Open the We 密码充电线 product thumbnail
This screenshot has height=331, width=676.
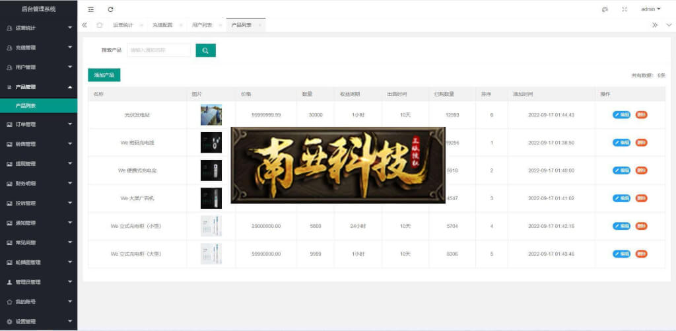211,143
